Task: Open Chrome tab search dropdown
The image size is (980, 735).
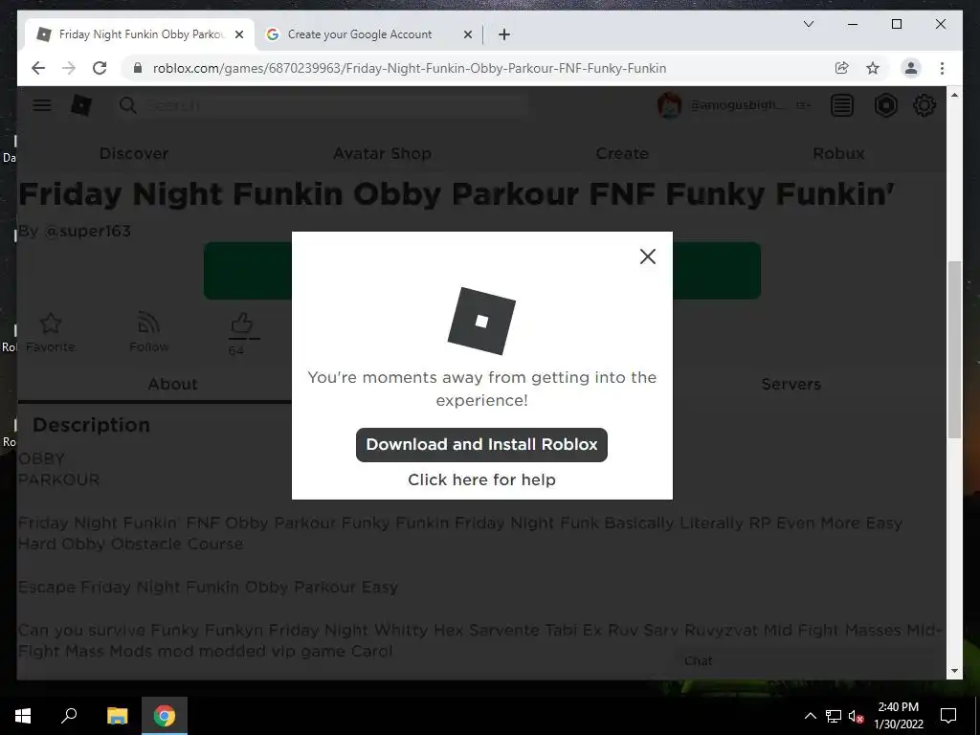Action: click(808, 24)
